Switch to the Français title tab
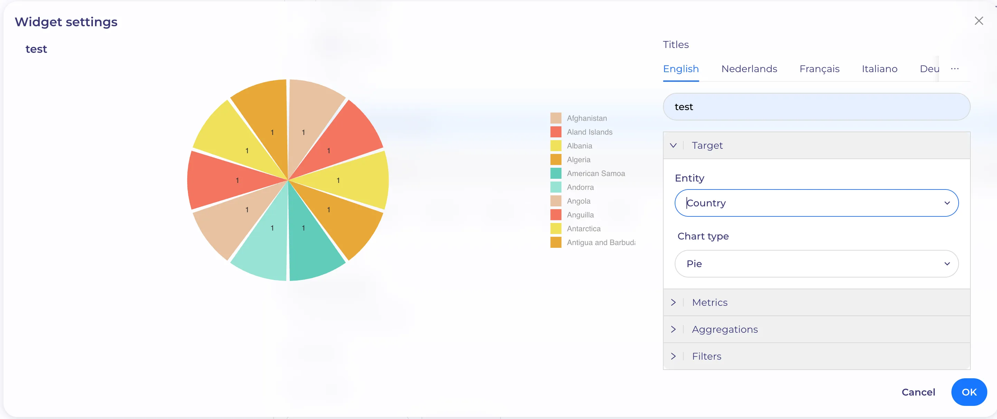The height and width of the screenshot is (419, 997). [819, 69]
